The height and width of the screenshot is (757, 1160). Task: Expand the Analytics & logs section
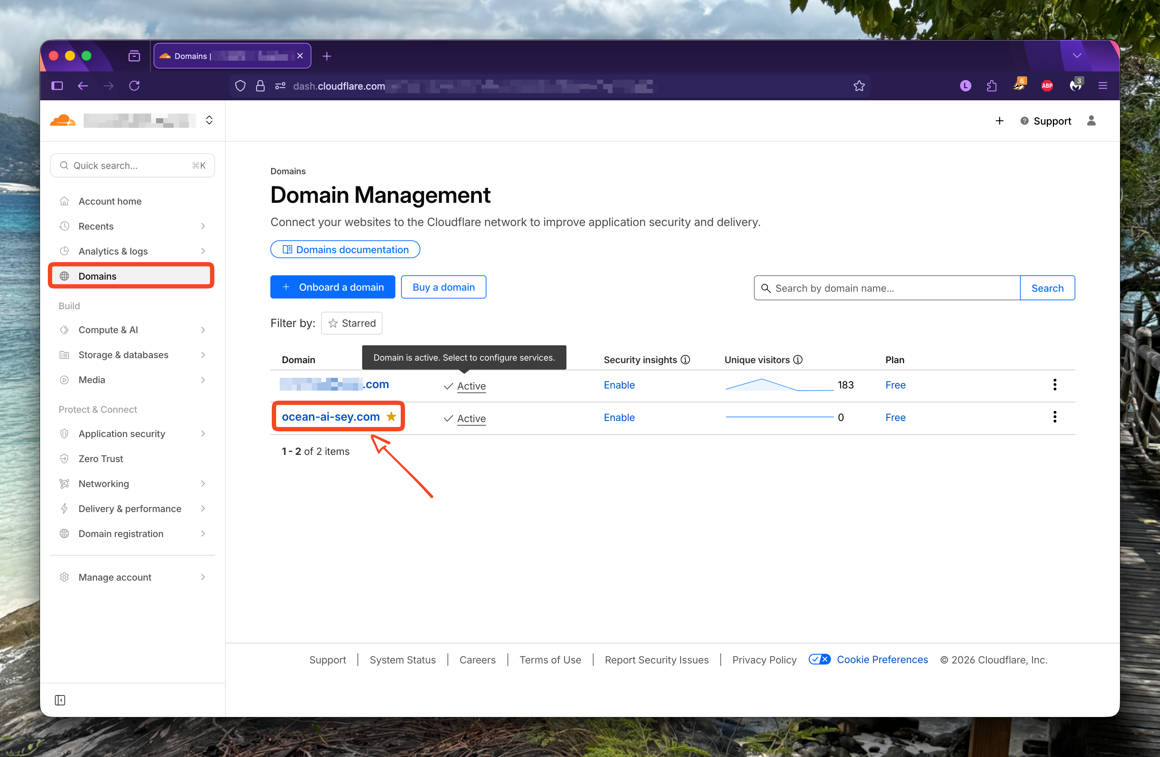(113, 251)
